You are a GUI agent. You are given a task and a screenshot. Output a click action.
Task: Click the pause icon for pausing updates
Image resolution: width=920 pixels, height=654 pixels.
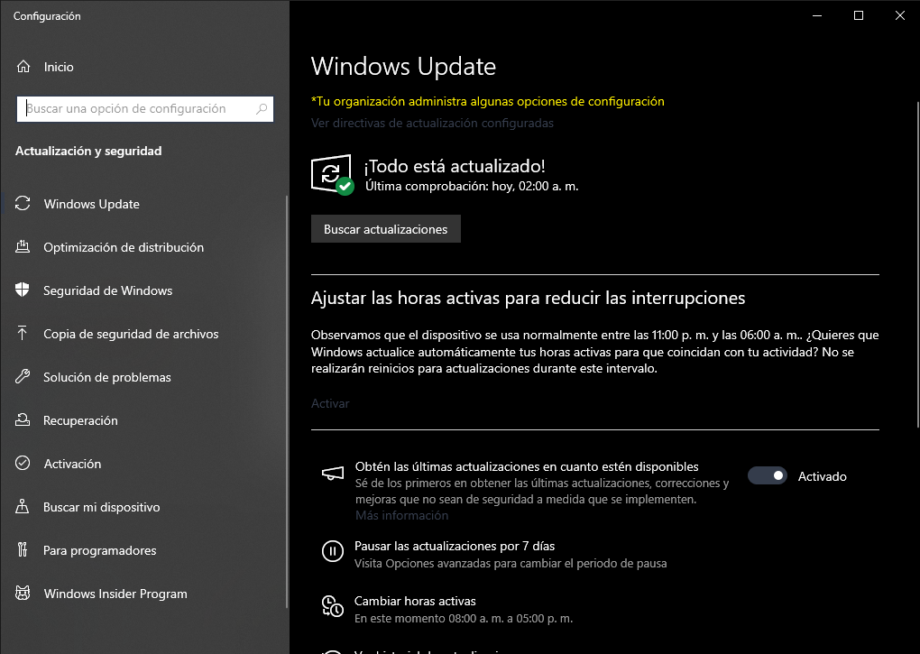(x=333, y=551)
